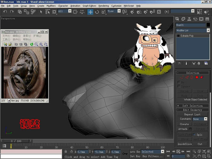212x159 pixels.
Task: Click the black object color swatch
Action: 208,25
